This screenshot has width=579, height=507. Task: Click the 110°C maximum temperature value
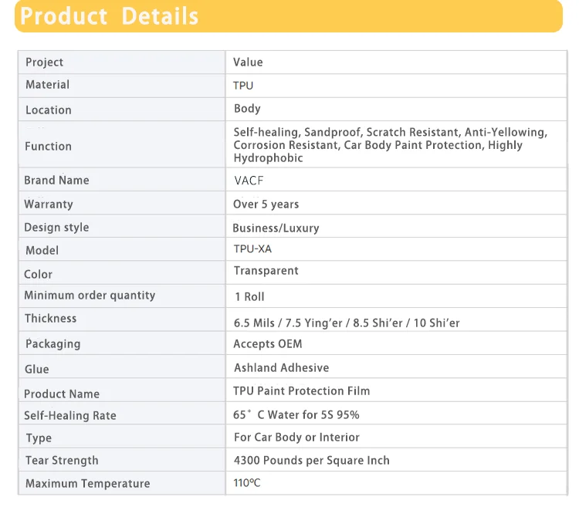[247, 482]
